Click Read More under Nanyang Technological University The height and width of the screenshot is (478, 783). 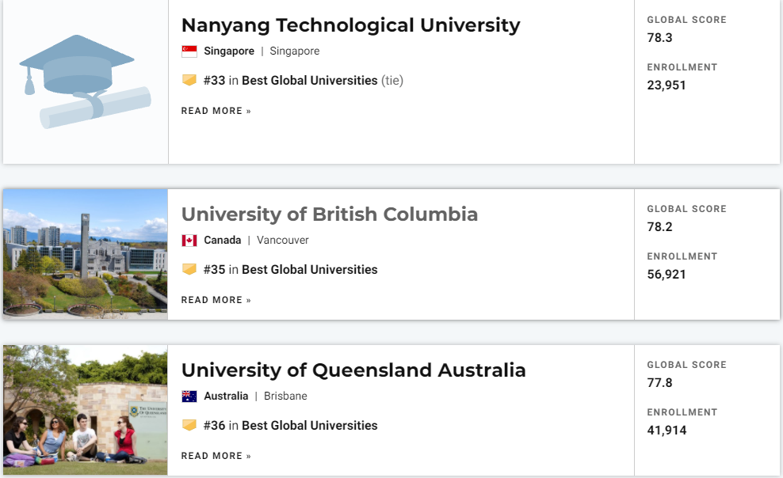(x=216, y=111)
